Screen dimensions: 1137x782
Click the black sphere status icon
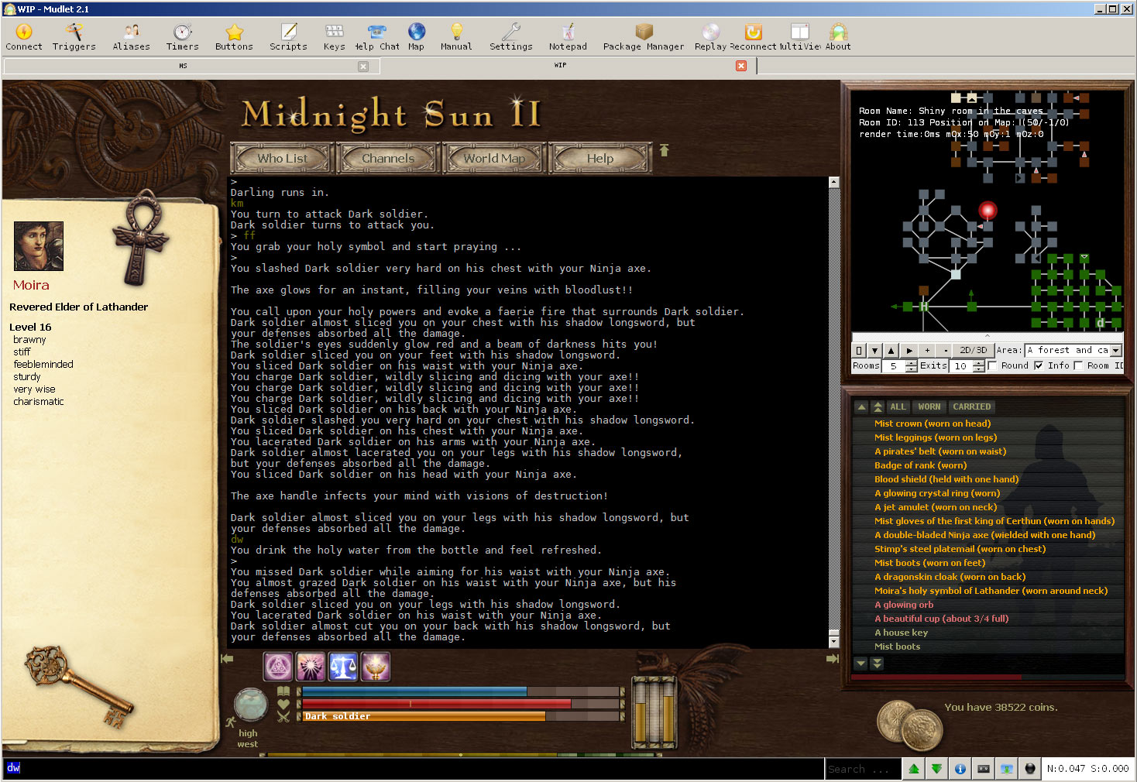pos(1030,769)
